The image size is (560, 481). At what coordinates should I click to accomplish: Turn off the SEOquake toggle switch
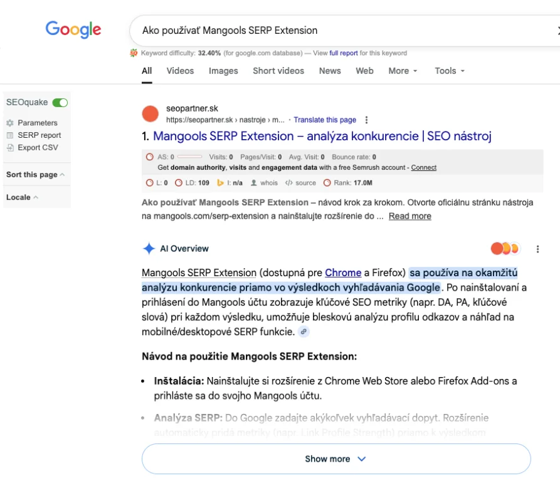60,103
